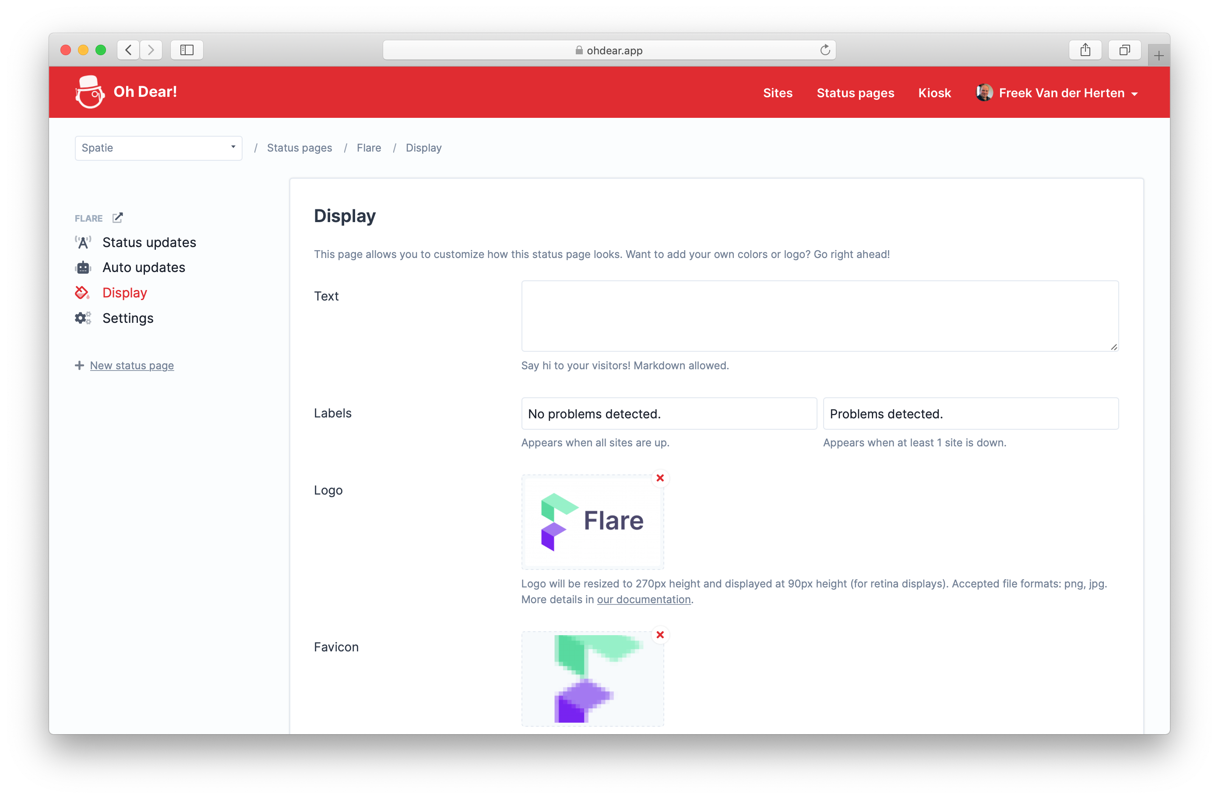Click the Settings gears icon
Screen dimensions: 1219x799
[x=83, y=318]
